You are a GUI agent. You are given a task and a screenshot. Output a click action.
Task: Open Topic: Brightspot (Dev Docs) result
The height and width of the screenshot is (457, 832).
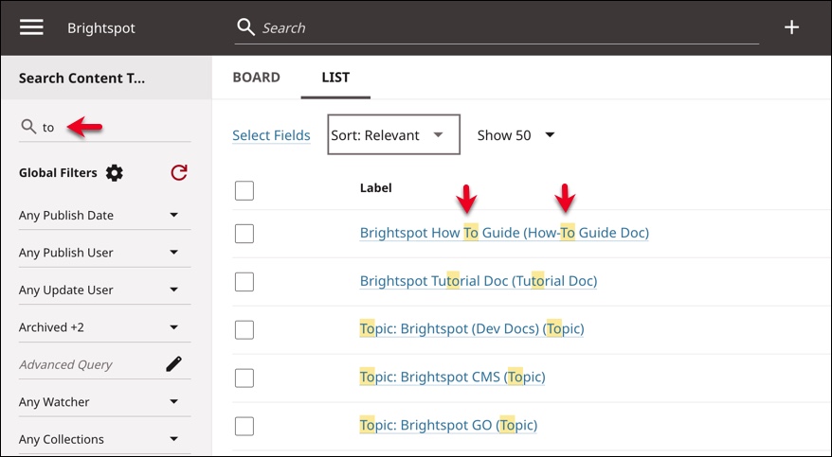click(x=472, y=329)
